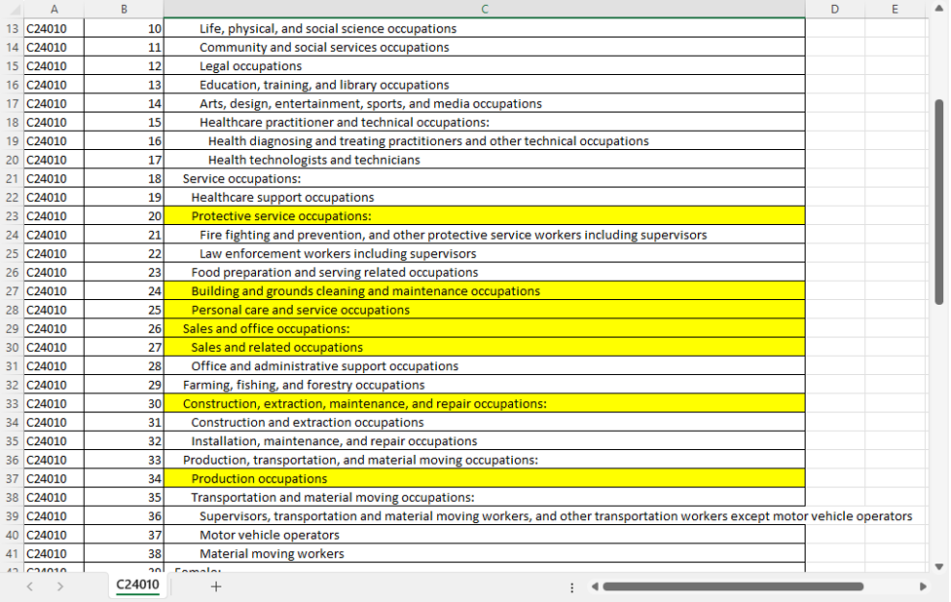Image resolution: width=951 pixels, height=602 pixels.
Task: Switch to the C24010 sheet tab
Action: pyautogui.click(x=137, y=586)
